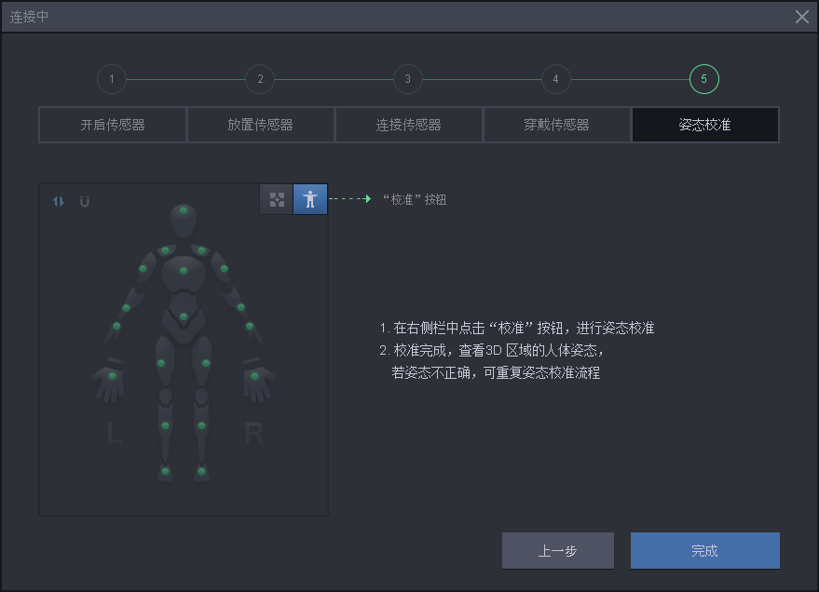Select the head sensor dot on the mannequin

(184, 211)
